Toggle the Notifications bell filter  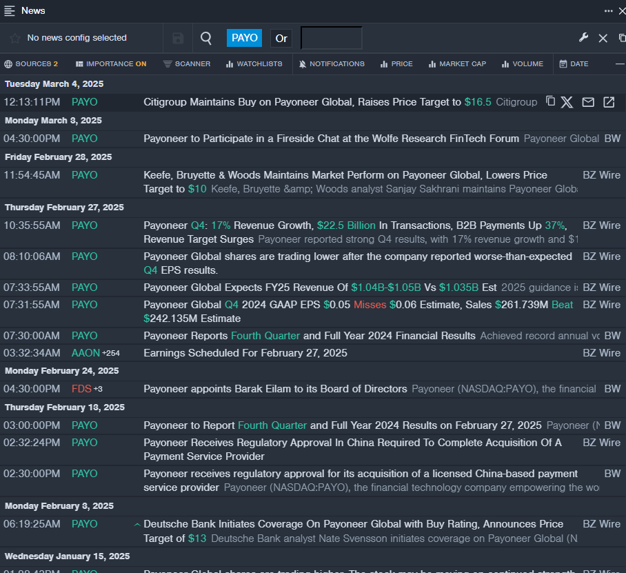click(332, 64)
